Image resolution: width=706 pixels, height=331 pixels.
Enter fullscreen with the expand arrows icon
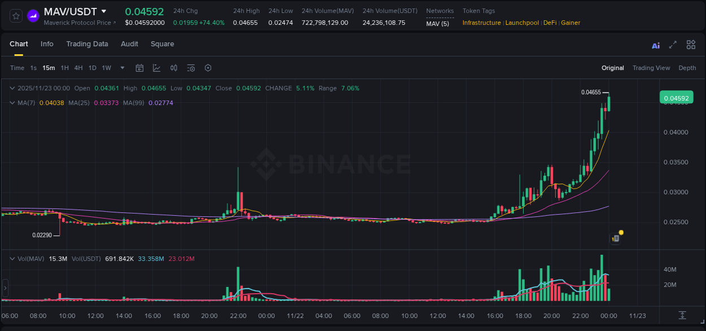673,45
